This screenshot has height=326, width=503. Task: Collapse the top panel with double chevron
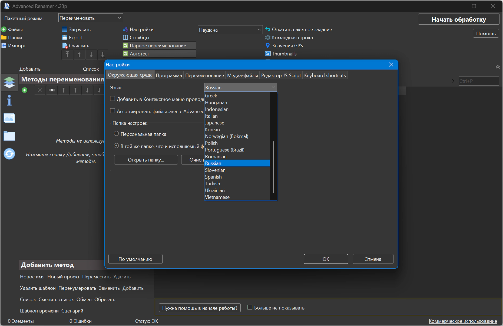coord(498,67)
